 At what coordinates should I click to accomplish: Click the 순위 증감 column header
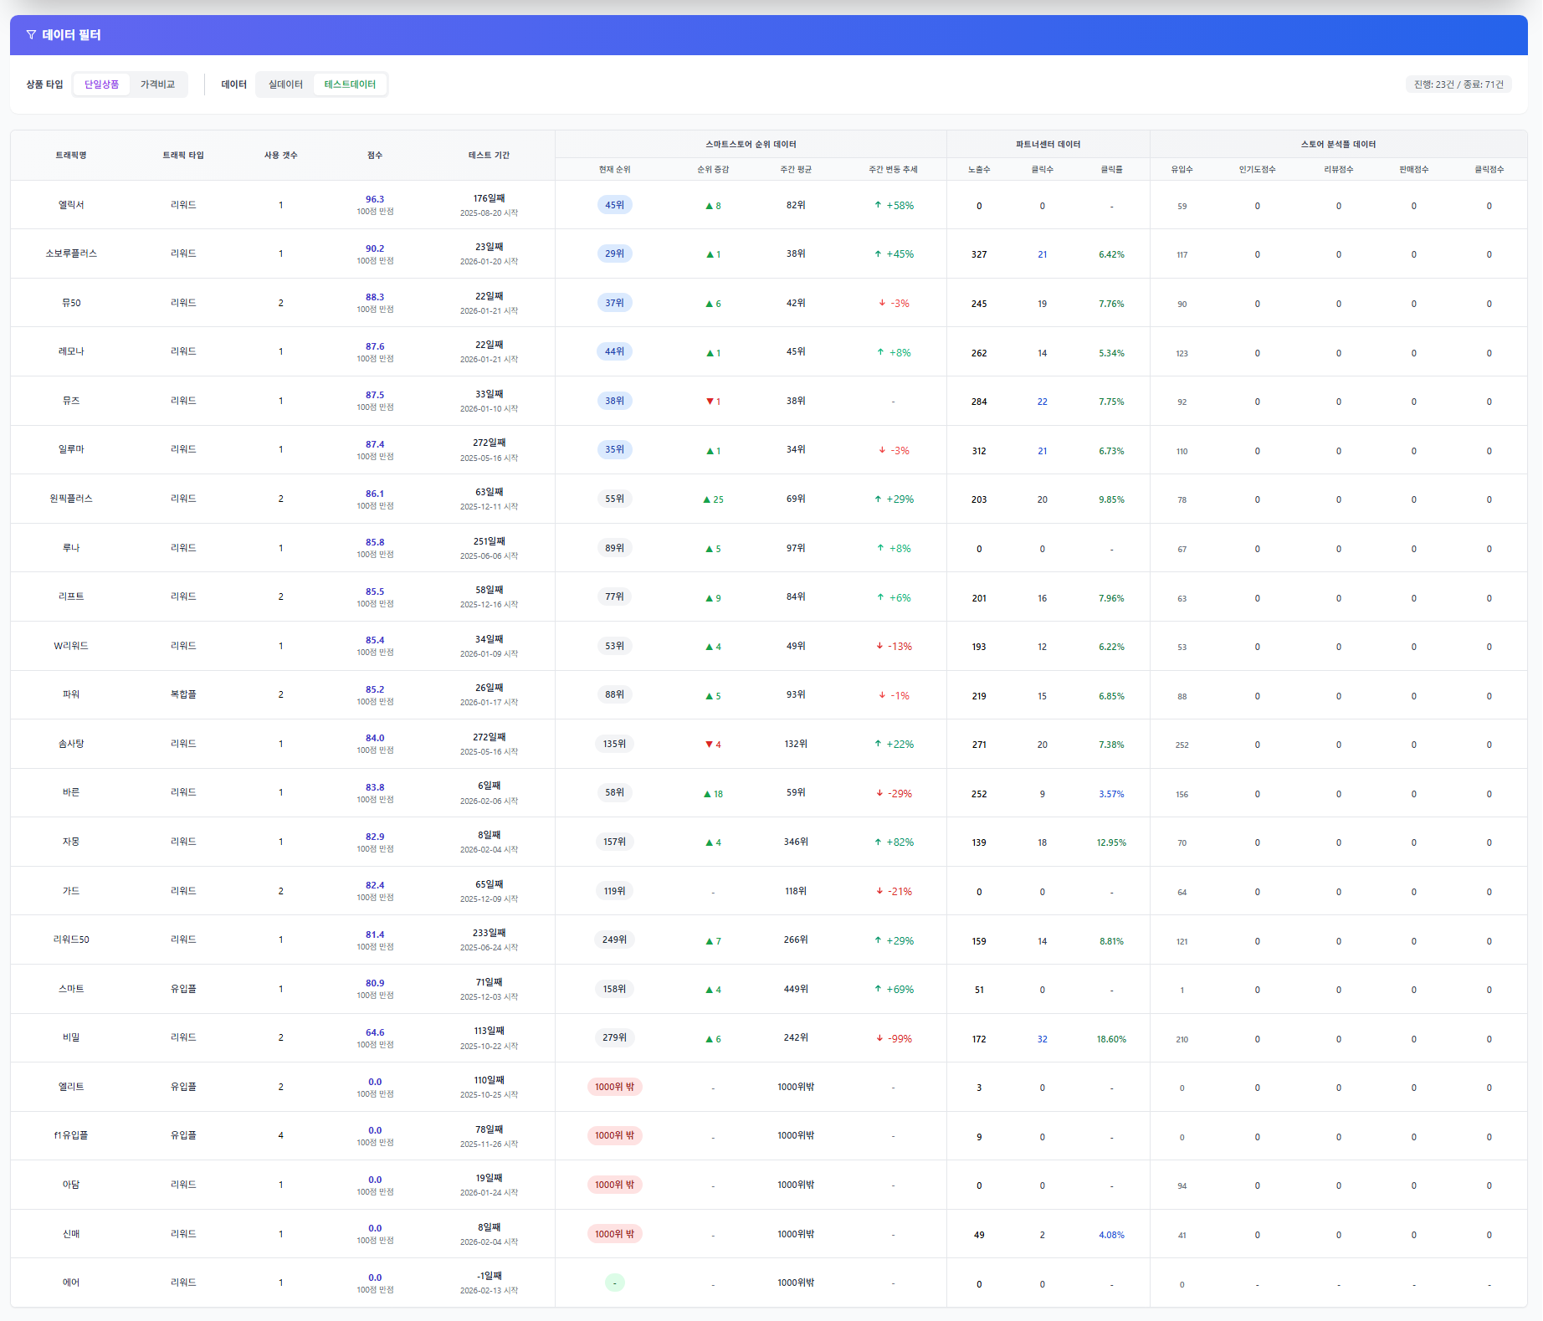point(713,170)
